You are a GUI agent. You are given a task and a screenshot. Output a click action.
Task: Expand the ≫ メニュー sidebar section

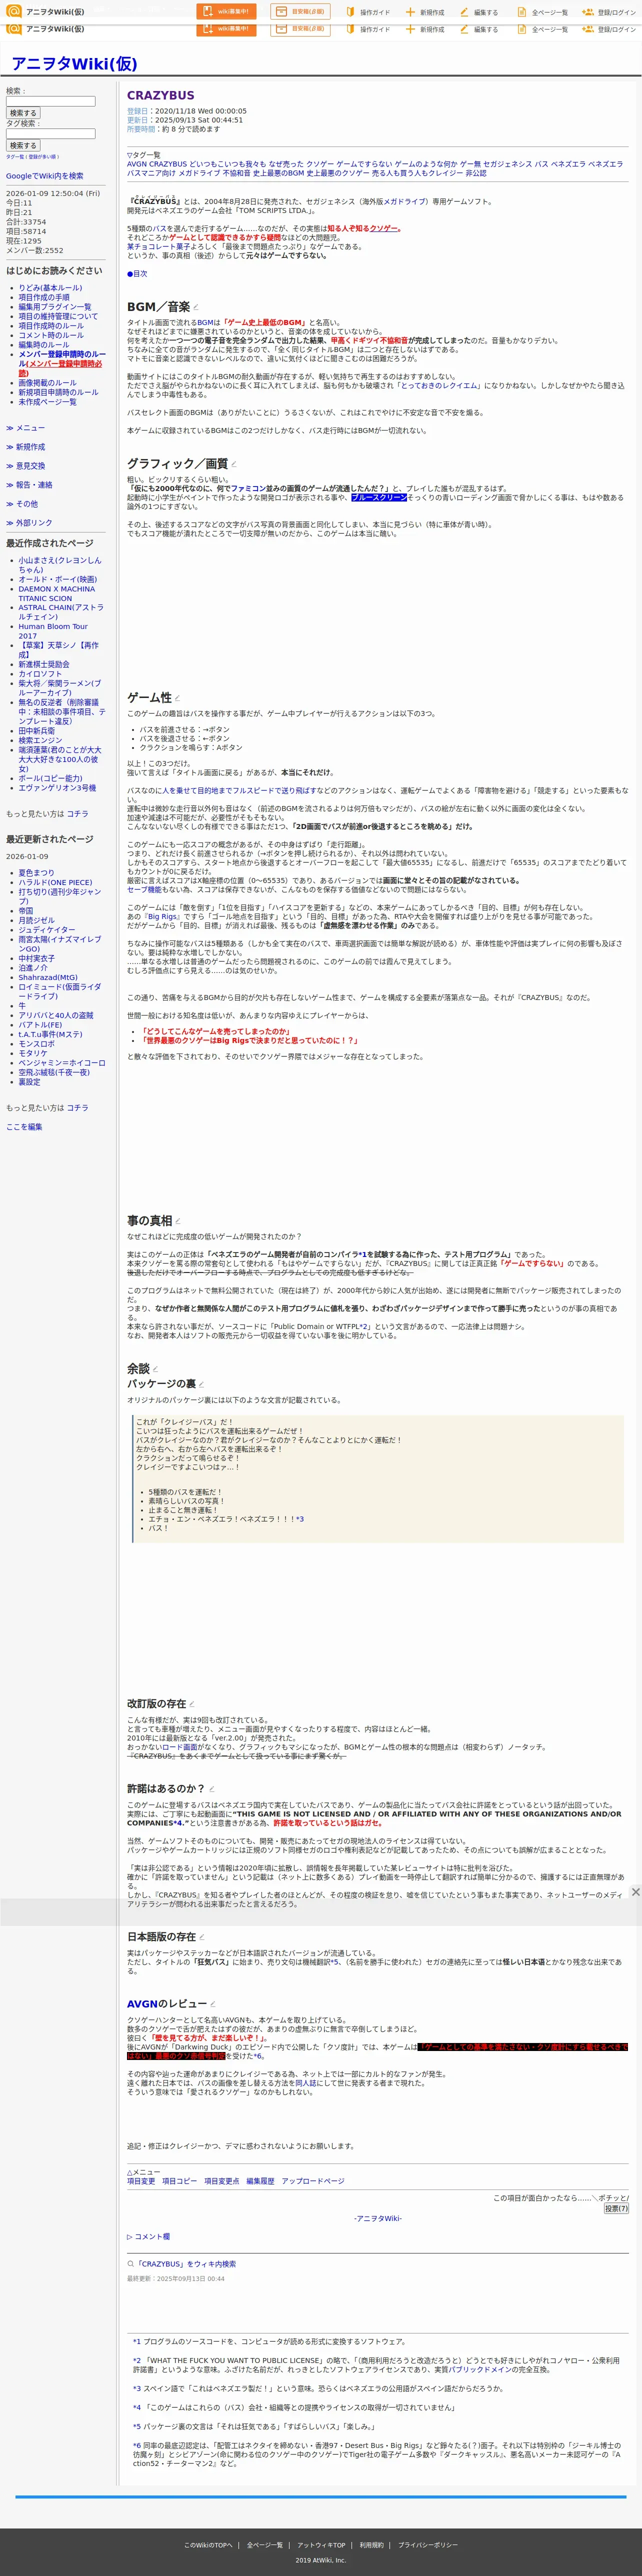click(x=26, y=428)
